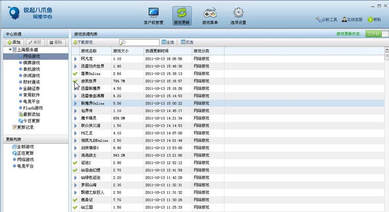The width and height of the screenshot is (389, 212).
Task: Click arrow icon of 剑侠情缘3 row
Action: click(x=75, y=148)
